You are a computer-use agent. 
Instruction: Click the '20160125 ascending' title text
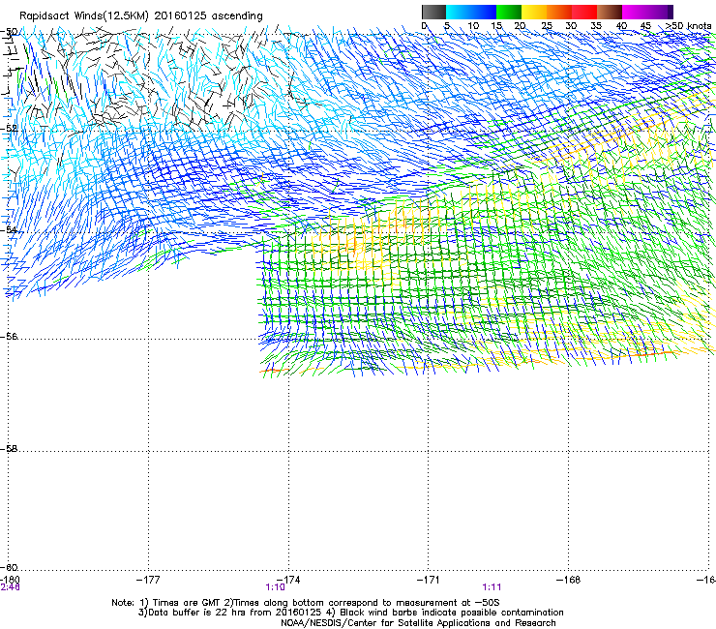pyautogui.click(x=208, y=16)
